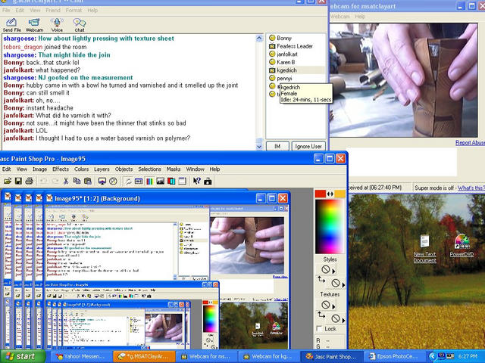Image resolution: width=485 pixels, height=363 pixels.
Task: Activate the Voice microphone icon
Action: (x=57, y=25)
